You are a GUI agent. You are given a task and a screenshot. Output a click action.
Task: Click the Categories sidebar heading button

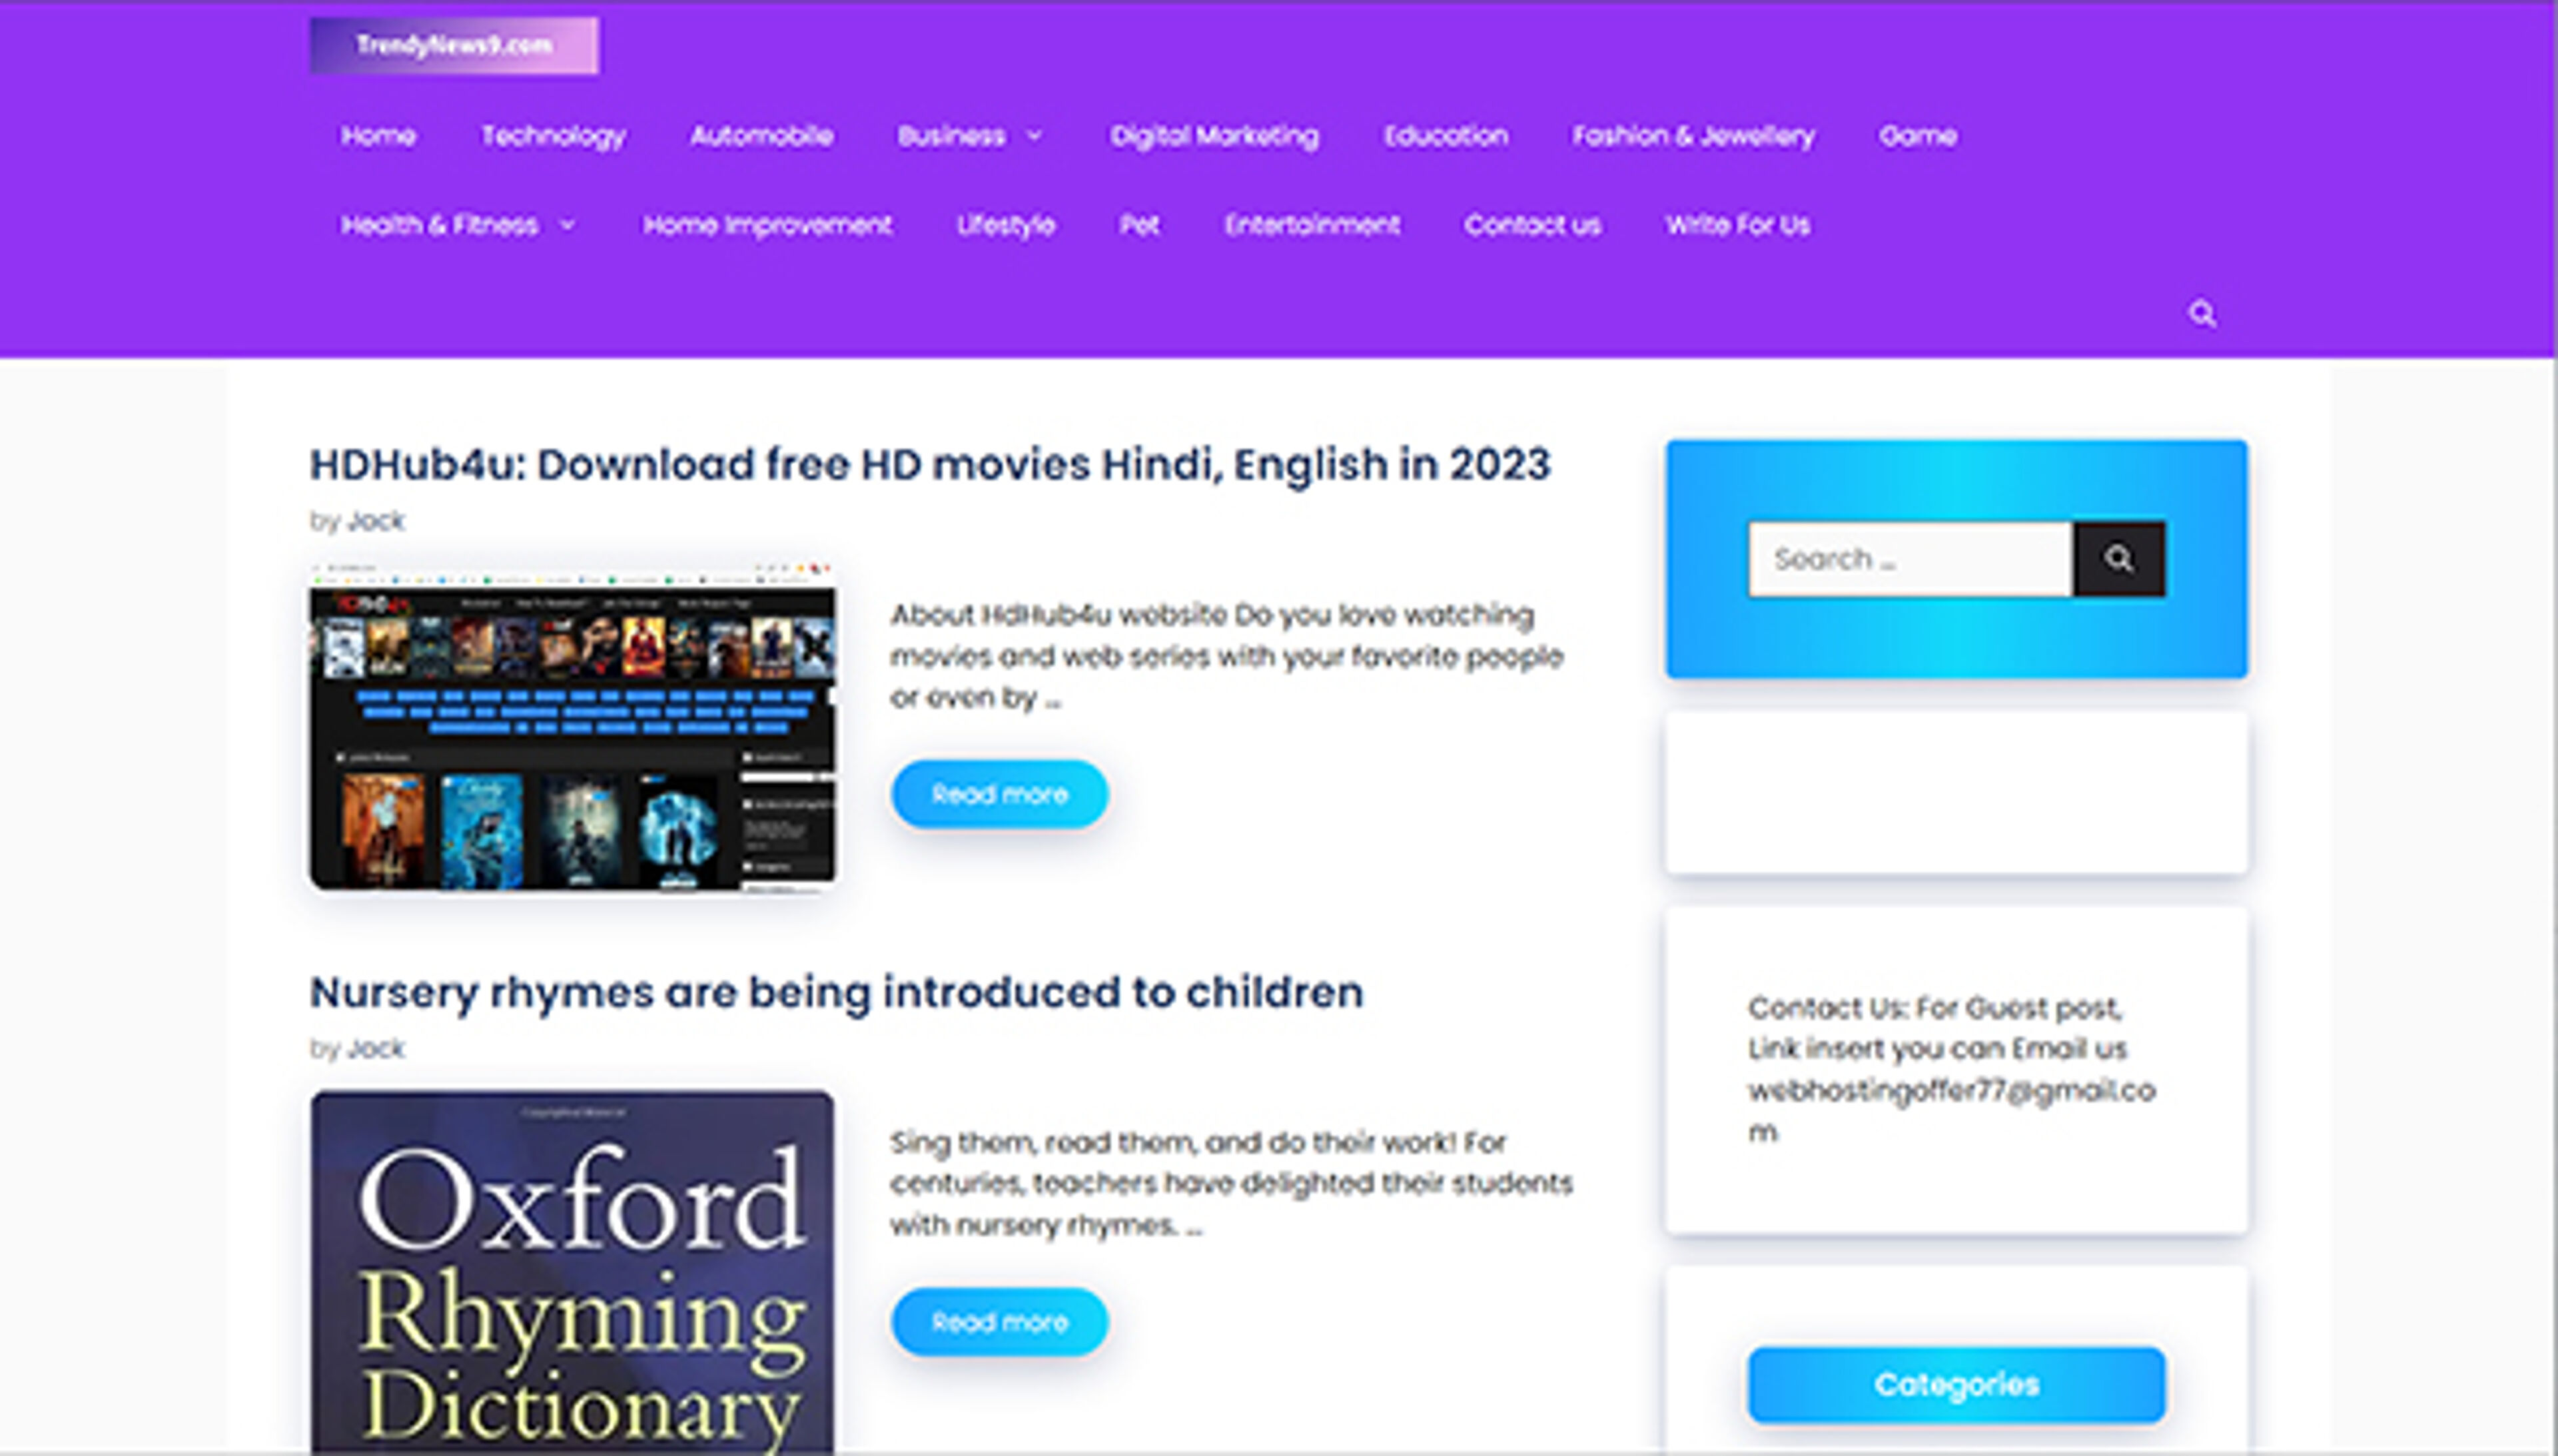pyautogui.click(x=1955, y=1385)
